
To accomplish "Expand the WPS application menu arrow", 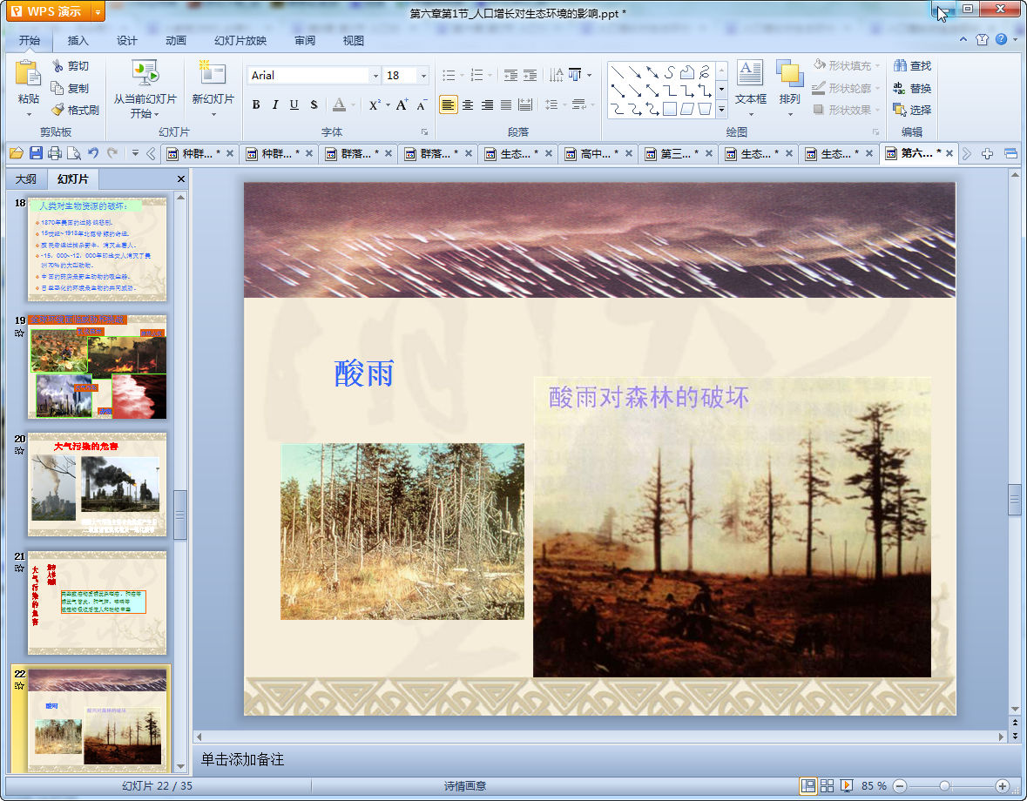I will pos(98,12).
